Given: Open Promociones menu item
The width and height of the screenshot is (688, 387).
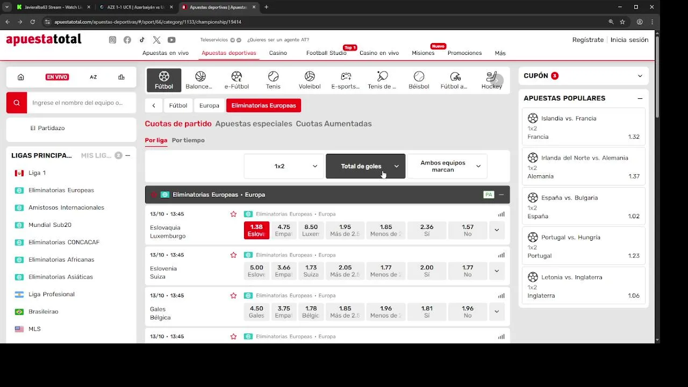Looking at the screenshot, I should [464, 53].
